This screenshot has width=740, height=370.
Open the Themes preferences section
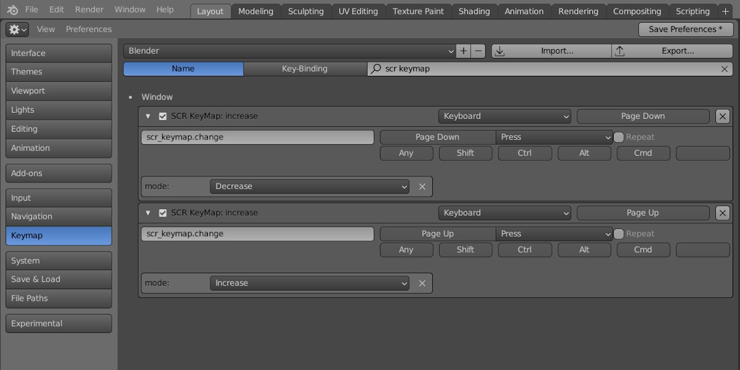point(58,72)
